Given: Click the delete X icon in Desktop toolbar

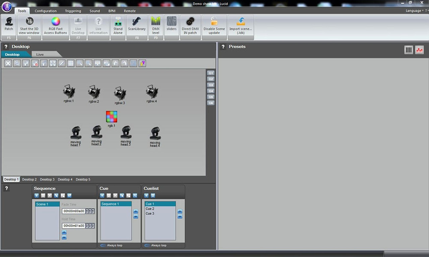Looking at the screenshot, I should pyautogui.click(x=8, y=63).
